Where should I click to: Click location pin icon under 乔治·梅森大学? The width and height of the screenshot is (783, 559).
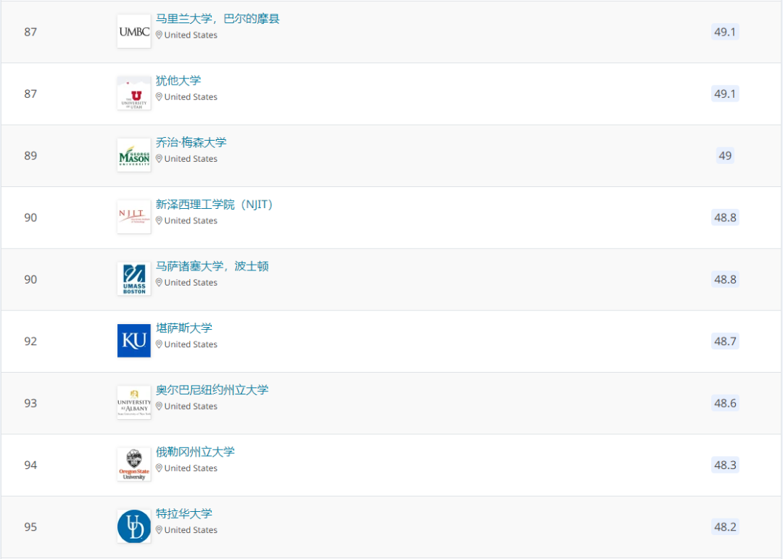point(159,159)
